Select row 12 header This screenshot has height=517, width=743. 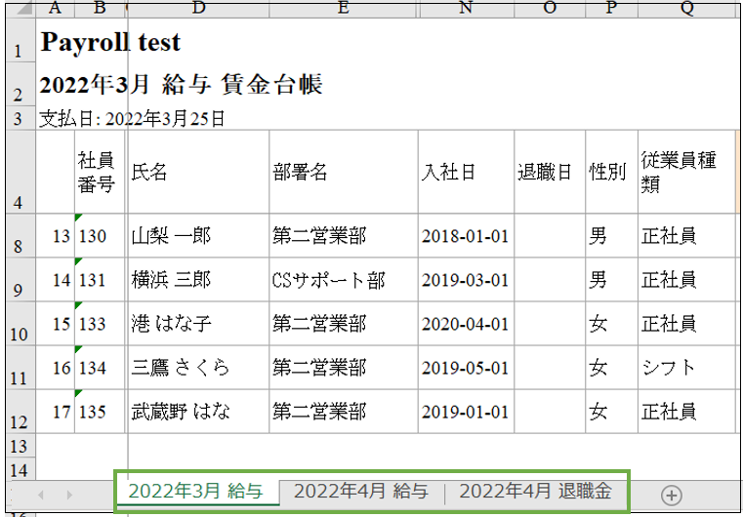click(x=19, y=413)
